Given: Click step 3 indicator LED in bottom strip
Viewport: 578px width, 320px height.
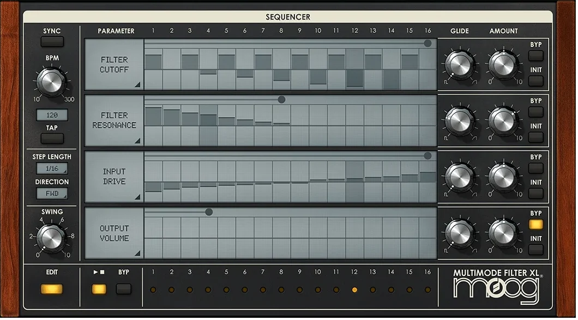Looking at the screenshot, I should (x=189, y=290).
